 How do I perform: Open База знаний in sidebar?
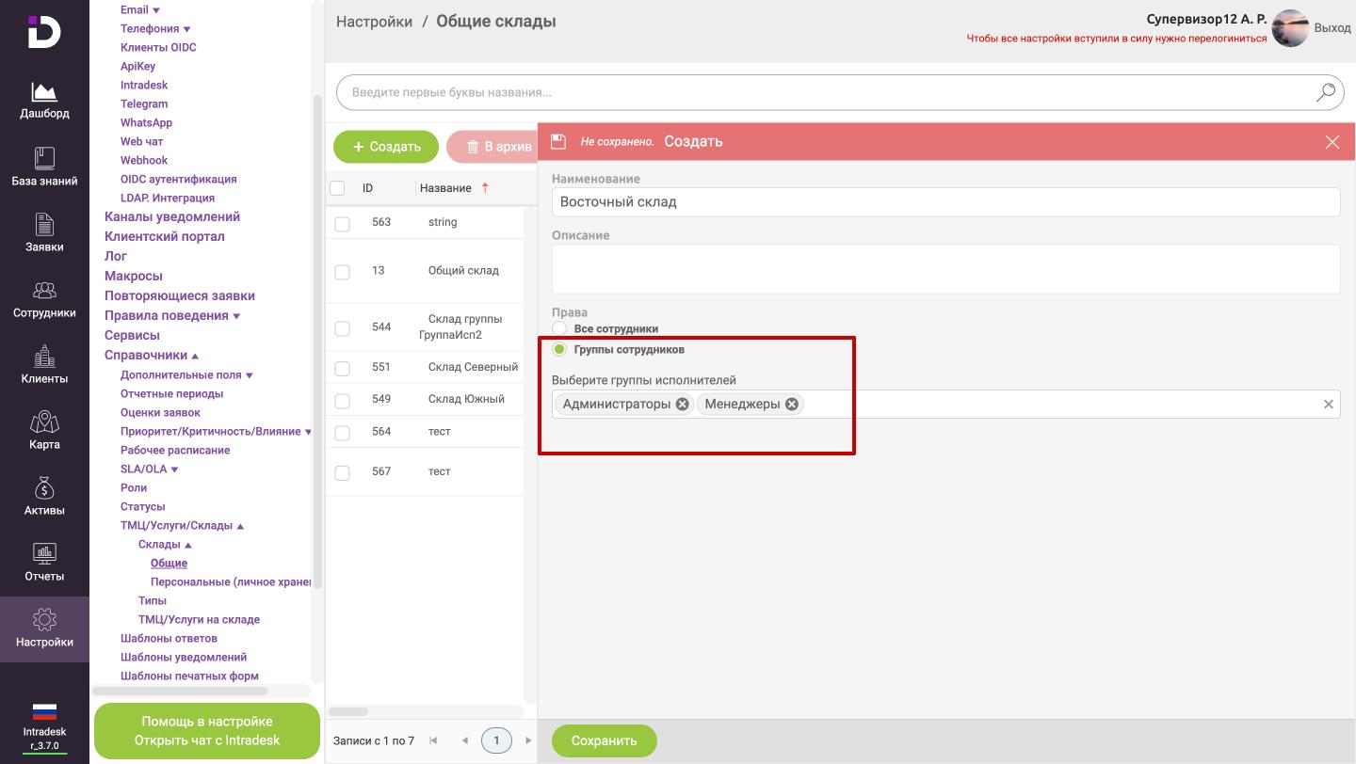[x=44, y=158]
